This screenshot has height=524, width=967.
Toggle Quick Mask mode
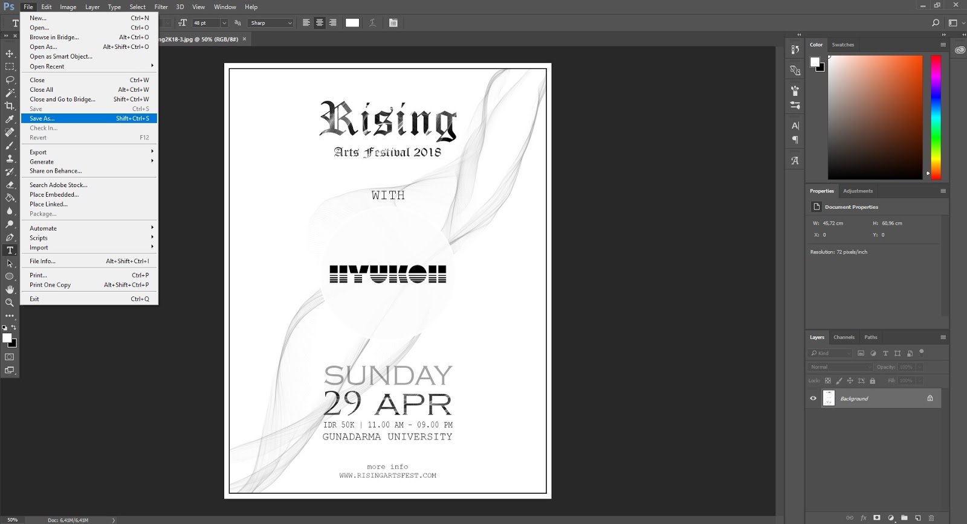(10, 357)
